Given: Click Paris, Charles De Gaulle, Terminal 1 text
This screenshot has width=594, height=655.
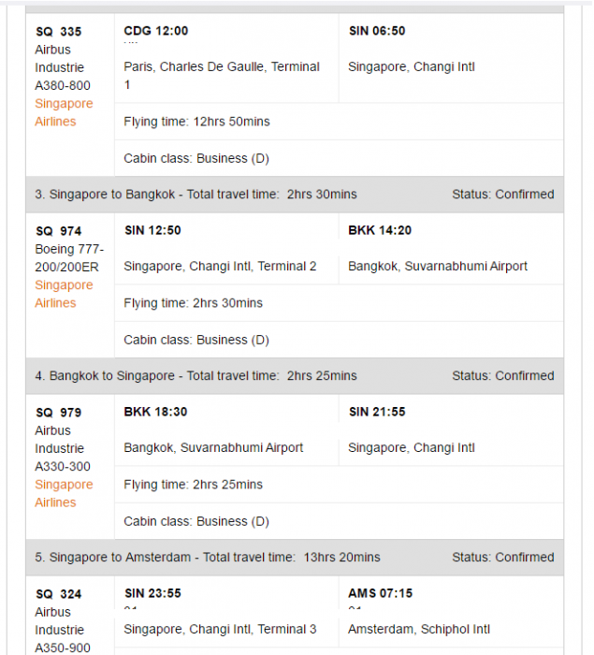Looking at the screenshot, I should point(221,76).
